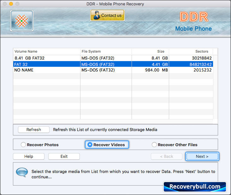Click the Exit button
Image resolution: width=231 pixels, height=195 pixels.
click(64, 156)
